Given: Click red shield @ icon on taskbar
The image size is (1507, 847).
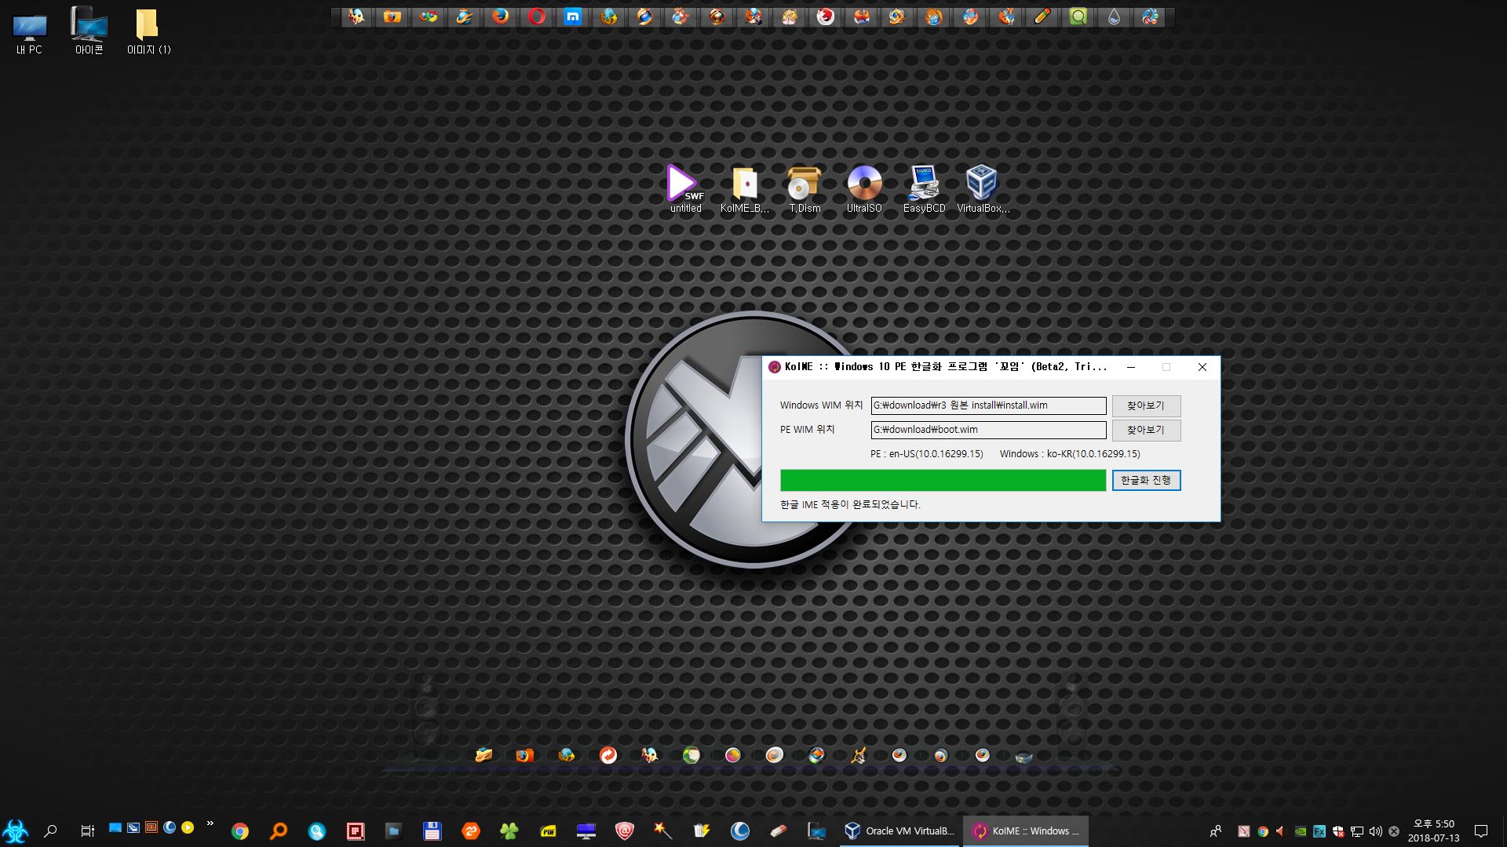Looking at the screenshot, I should tap(625, 831).
